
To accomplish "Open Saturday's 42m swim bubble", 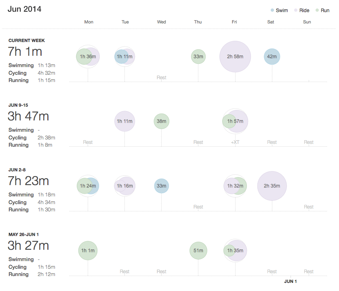I will point(272,57).
